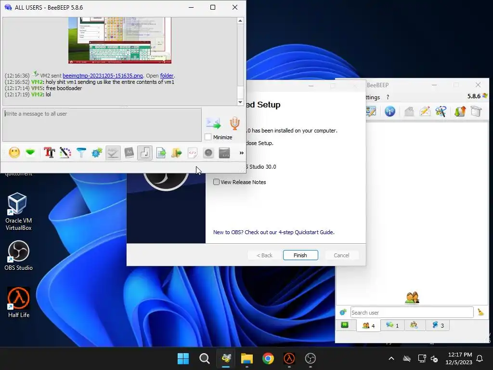
Task: Click the message box 'Write a message to all user'
Action: pos(102,125)
